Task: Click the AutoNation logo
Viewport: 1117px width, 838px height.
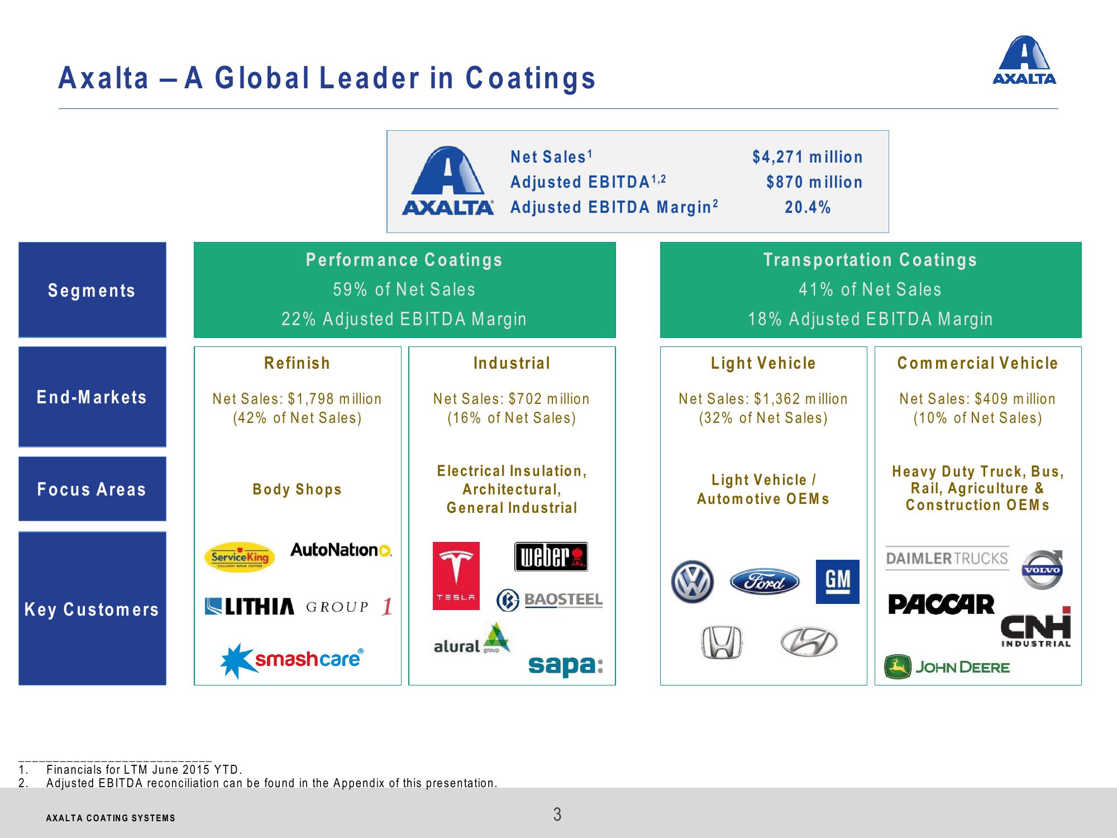Action: click(x=341, y=550)
